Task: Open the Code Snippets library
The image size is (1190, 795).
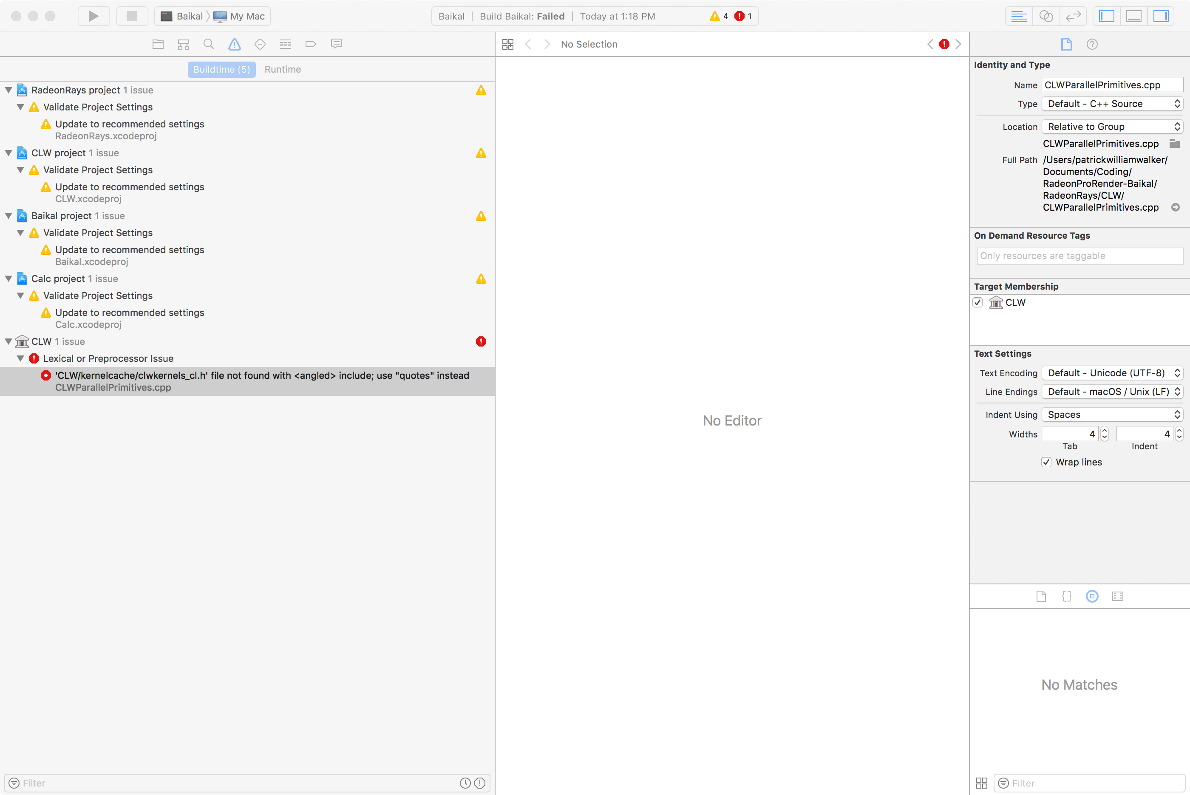Action: pyautogui.click(x=1066, y=596)
